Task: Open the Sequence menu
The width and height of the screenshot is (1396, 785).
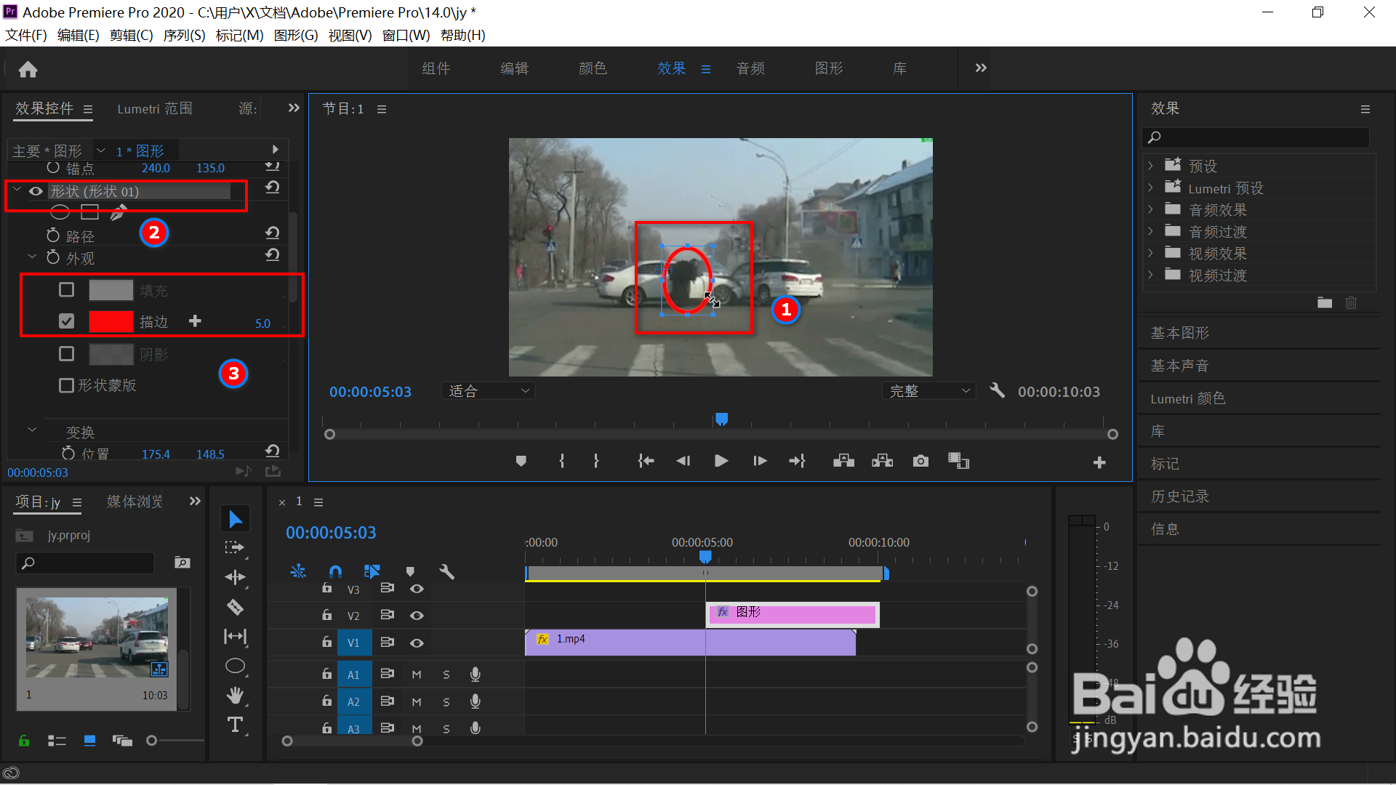Action: (x=184, y=36)
